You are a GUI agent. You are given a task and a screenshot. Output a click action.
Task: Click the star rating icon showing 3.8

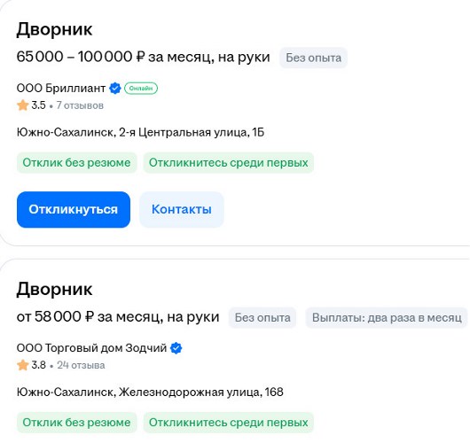pyautogui.click(x=23, y=365)
